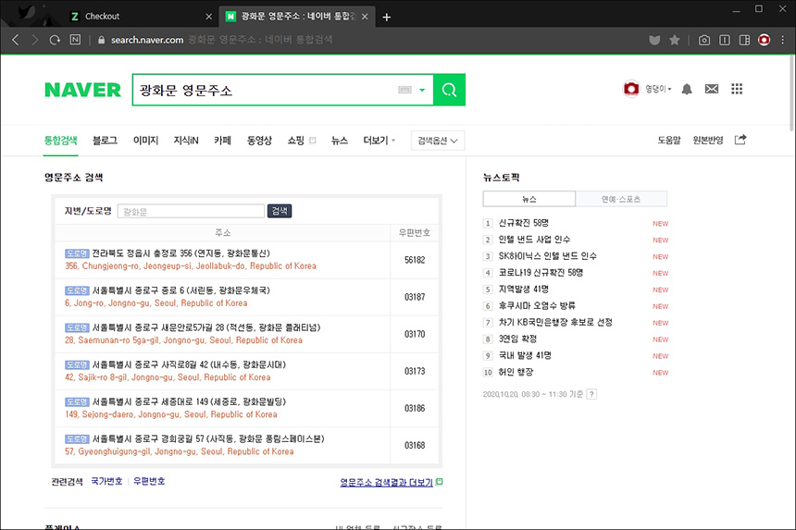The height and width of the screenshot is (530, 796).
Task: Open the news topic 3연임 확정
Action: click(x=517, y=339)
